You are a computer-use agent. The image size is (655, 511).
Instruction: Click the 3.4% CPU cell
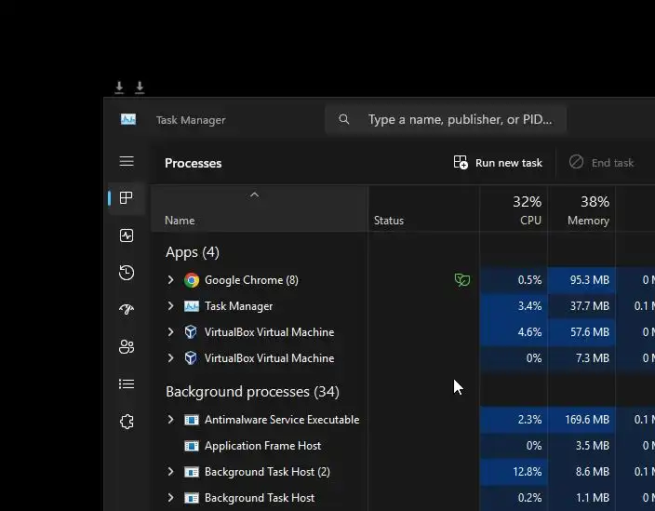pyautogui.click(x=514, y=306)
